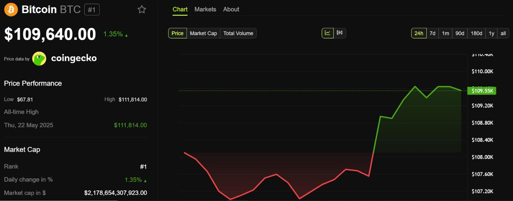Set chart range to 7d
The height and width of the screenshot is (201, 513).
[432, 33]
